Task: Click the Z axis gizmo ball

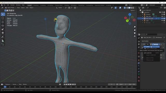Action: pos(130,14)
